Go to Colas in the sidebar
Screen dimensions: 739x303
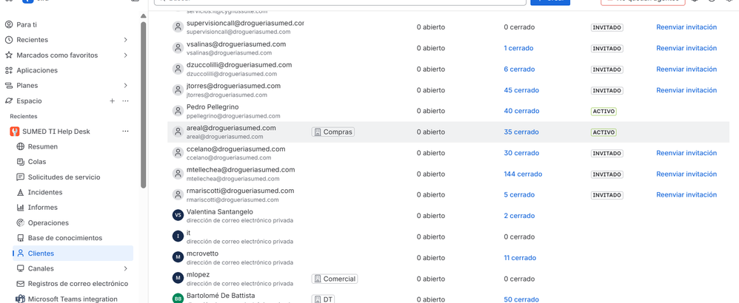pos(37,162)
